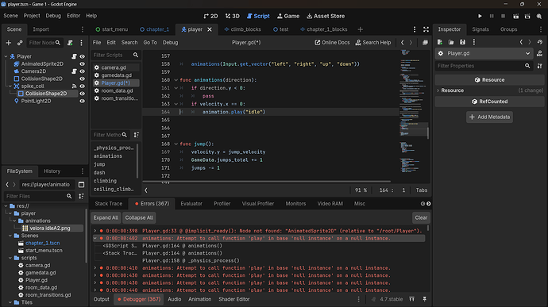Run the project with the play button
This screenshot has width=548, height=307.
tap(480, 16)
